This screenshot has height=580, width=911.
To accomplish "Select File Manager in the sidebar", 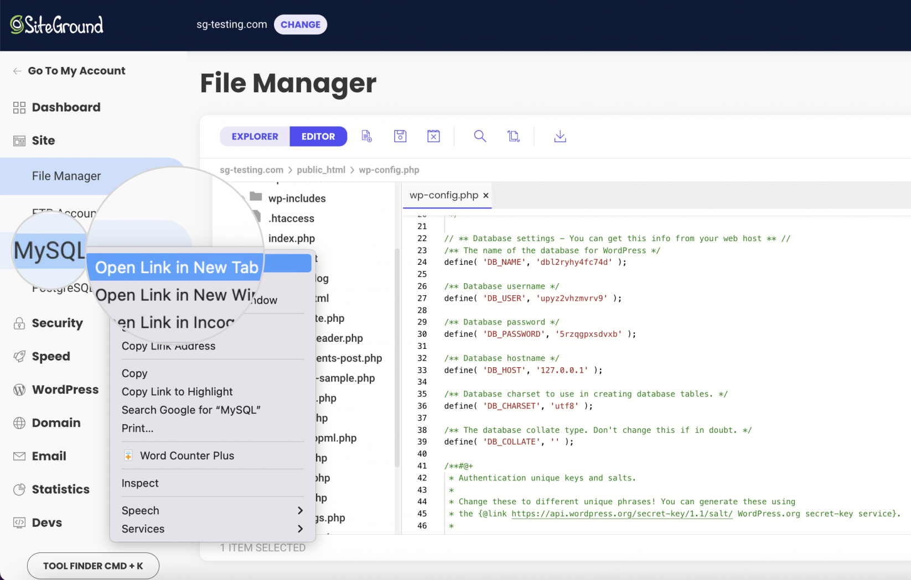I will pyautogui.click(x=66, y=176).
